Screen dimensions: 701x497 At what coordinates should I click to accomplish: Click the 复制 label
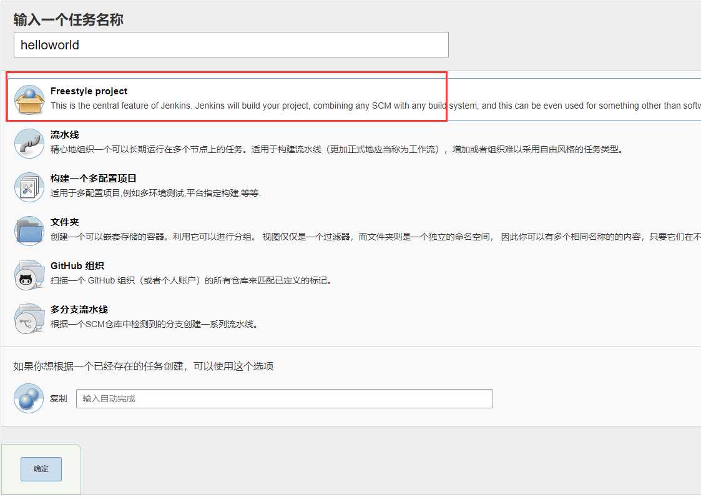tap(59, 398)
